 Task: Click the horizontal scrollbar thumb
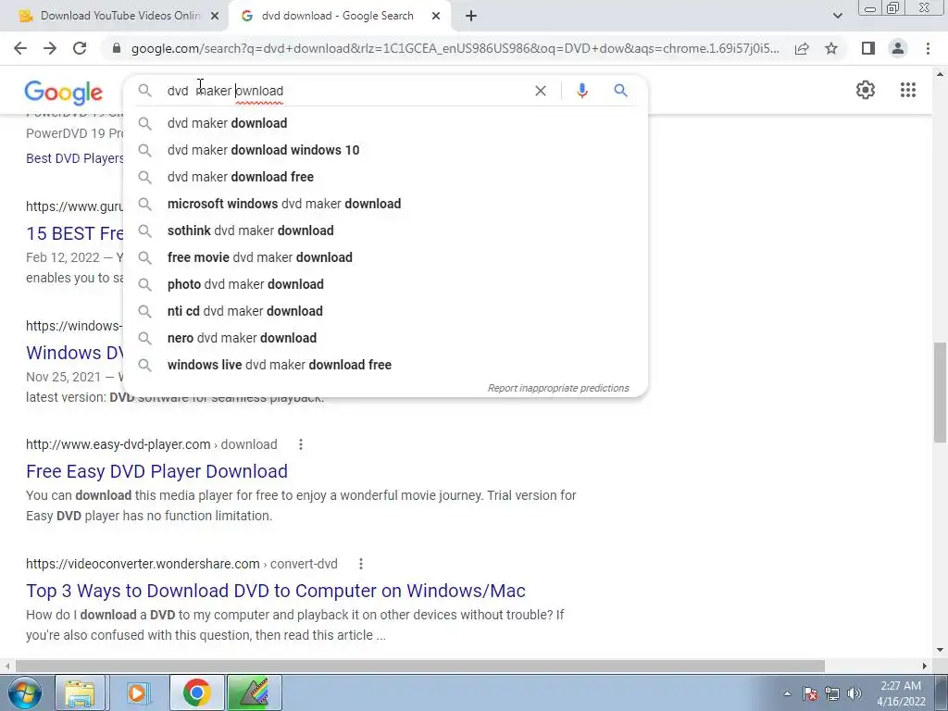pyautogui.click(x=419, y=666)
